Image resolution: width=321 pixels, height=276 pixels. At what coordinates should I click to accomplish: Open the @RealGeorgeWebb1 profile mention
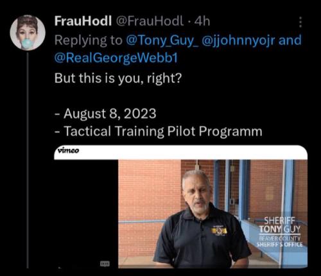116,58
